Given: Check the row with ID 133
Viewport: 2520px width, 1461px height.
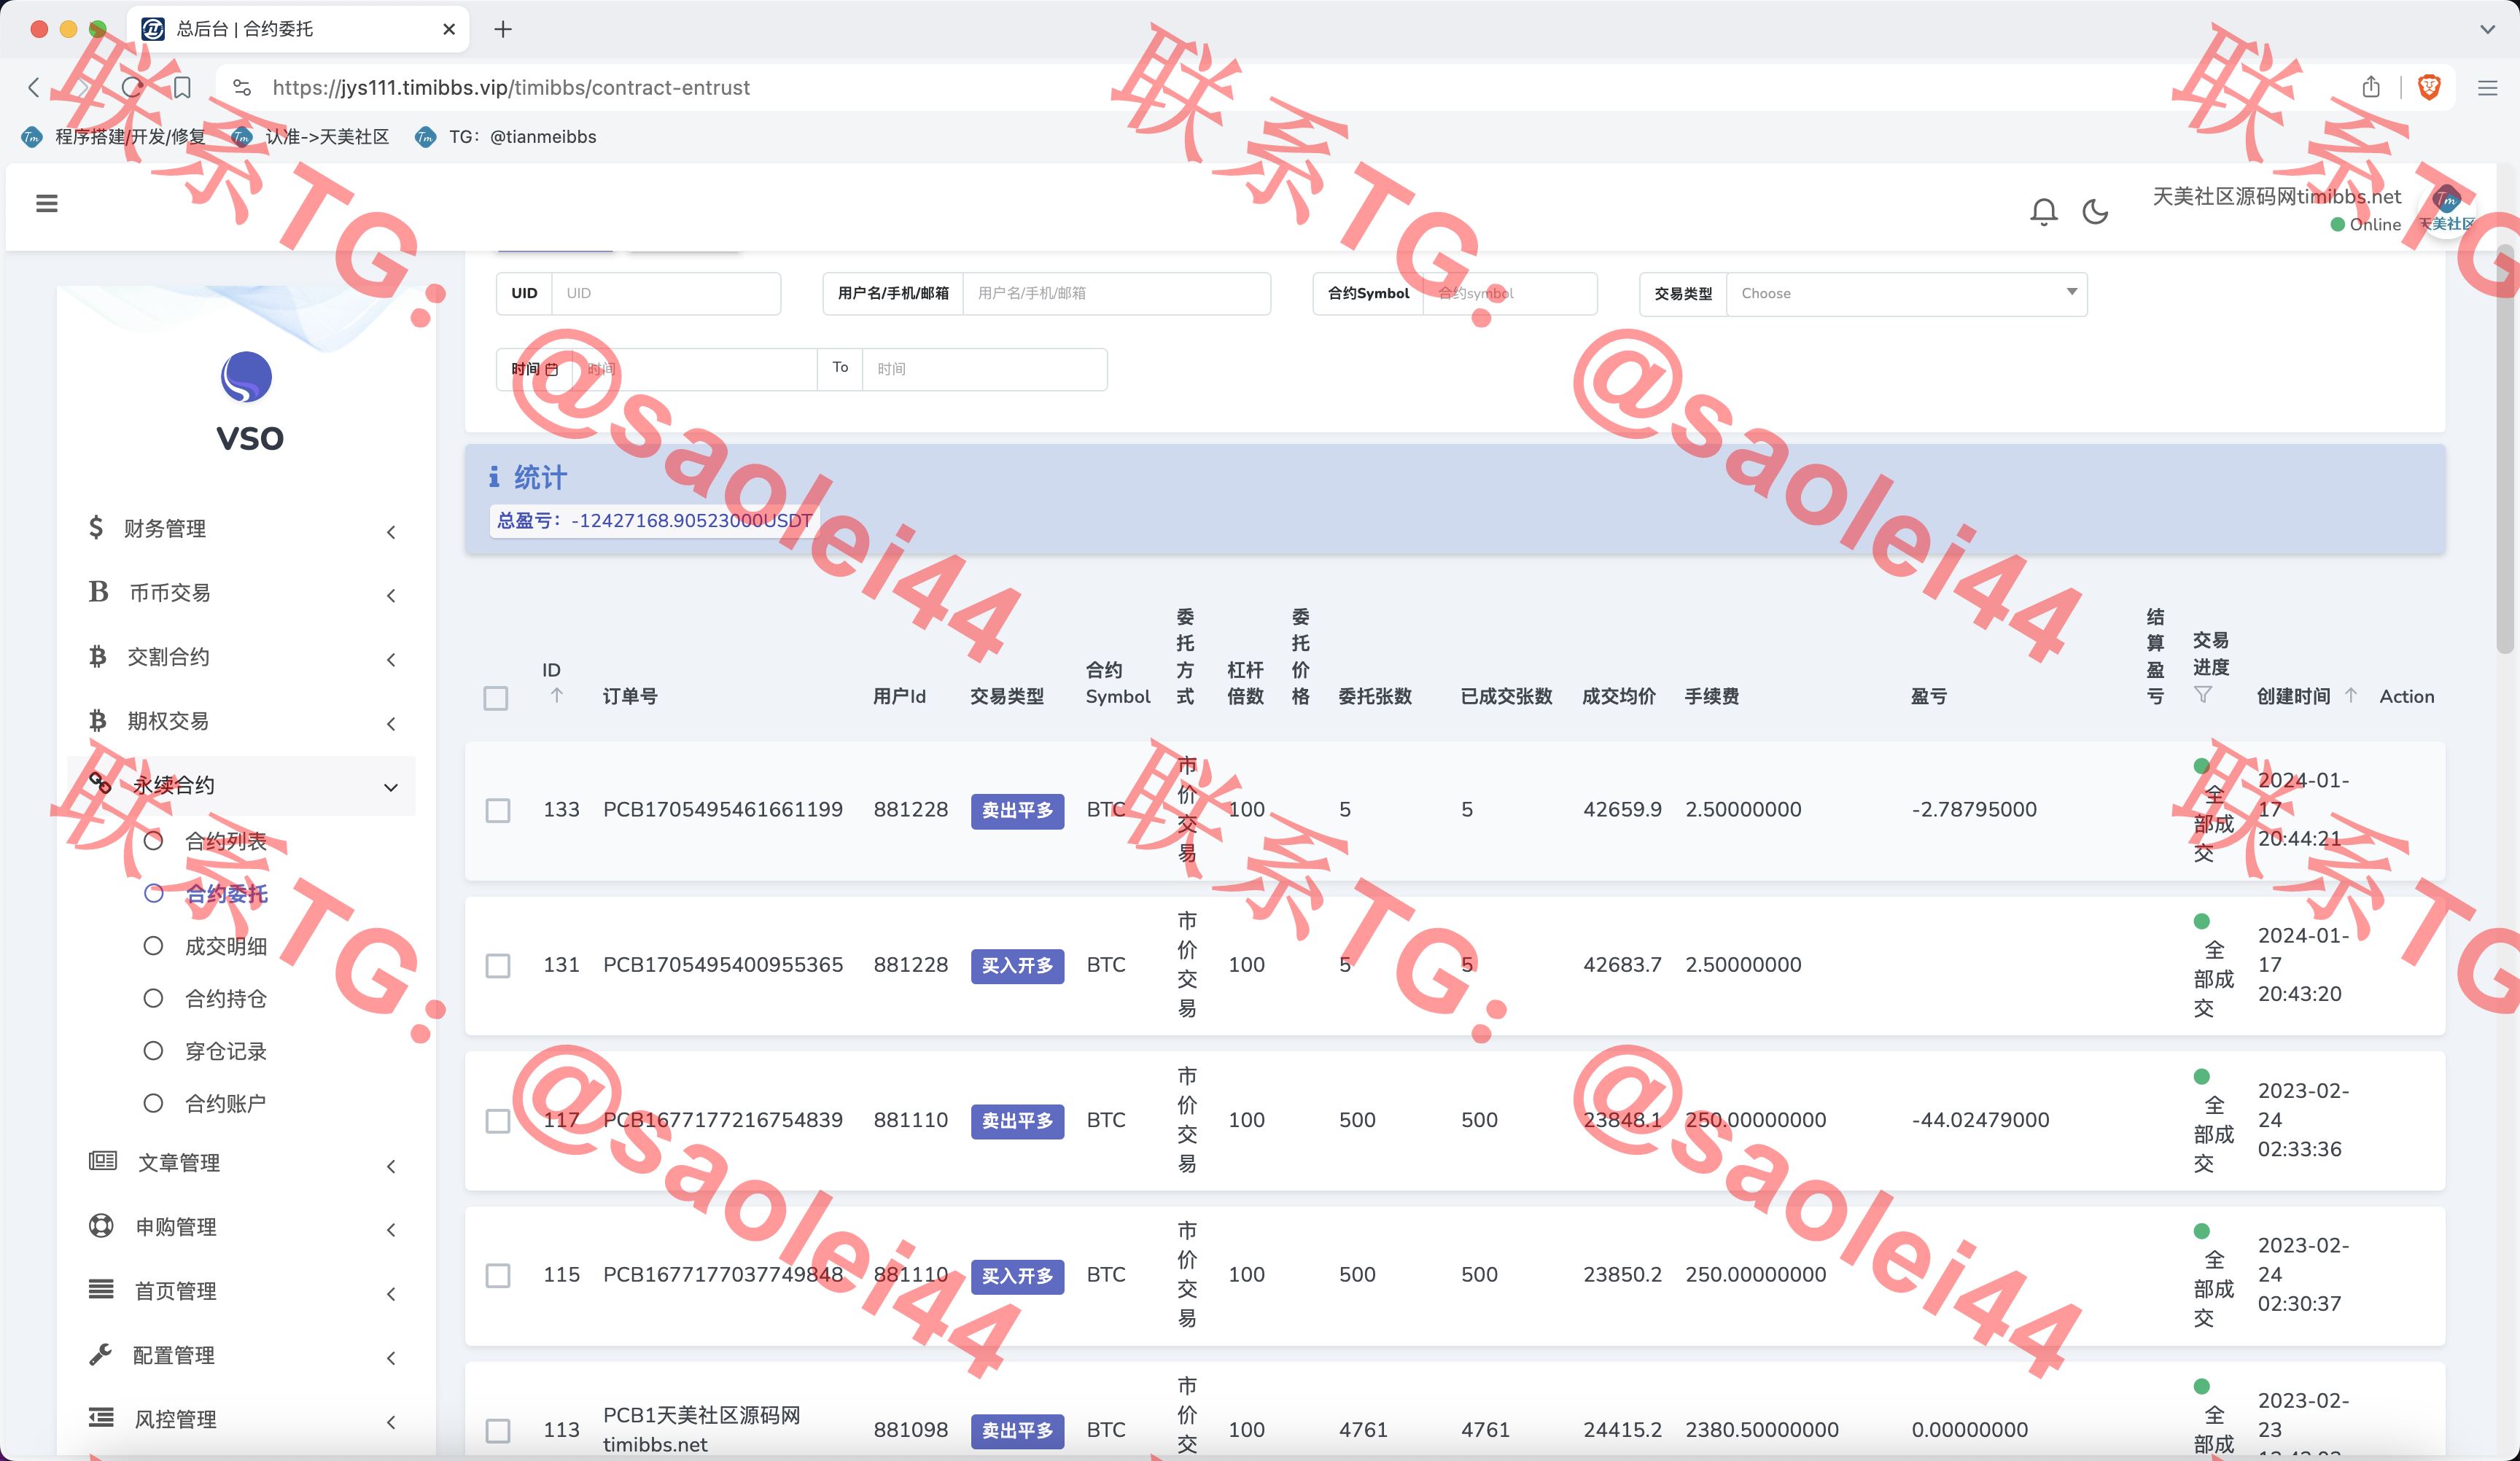Looking at the screenshot, I should pyautogui.click(x=498, y=810).
